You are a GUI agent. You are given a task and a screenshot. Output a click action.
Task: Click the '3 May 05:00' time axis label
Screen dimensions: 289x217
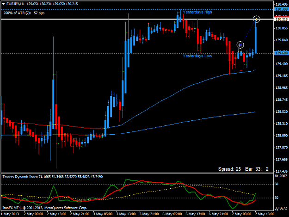tap(103, 214)
